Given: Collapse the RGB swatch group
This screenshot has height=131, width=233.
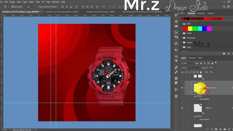Looking at the screenshot, I should pyautogui.click(x=182, y=24).
